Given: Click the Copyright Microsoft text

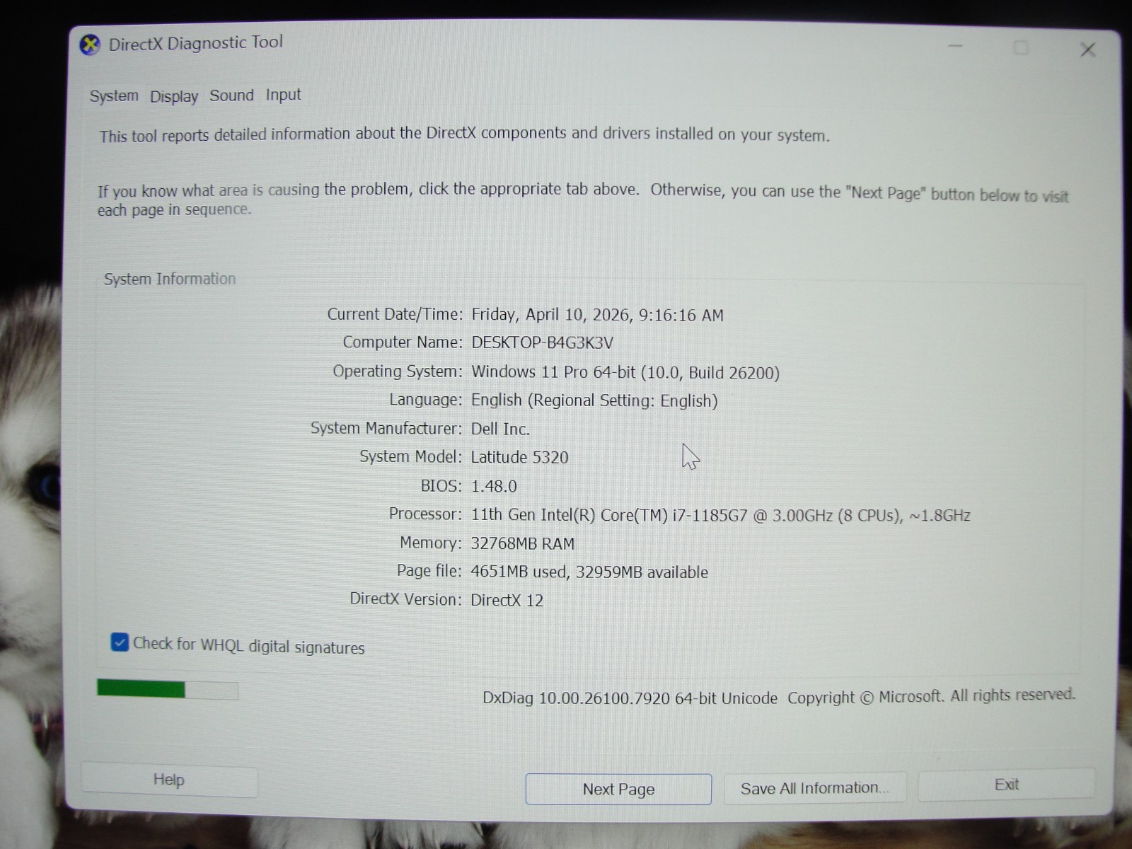Looking at the screenshot, I should tap(931, 696).
